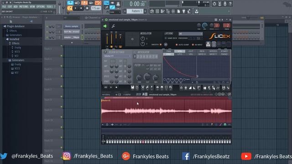Open Slicex wrench settings icon
292x164 pixels.
pos(113,26)
